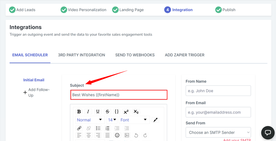276x141 pixels.
Task: Toggle bold formatting in email editor
Action: [x=79, y=112]
